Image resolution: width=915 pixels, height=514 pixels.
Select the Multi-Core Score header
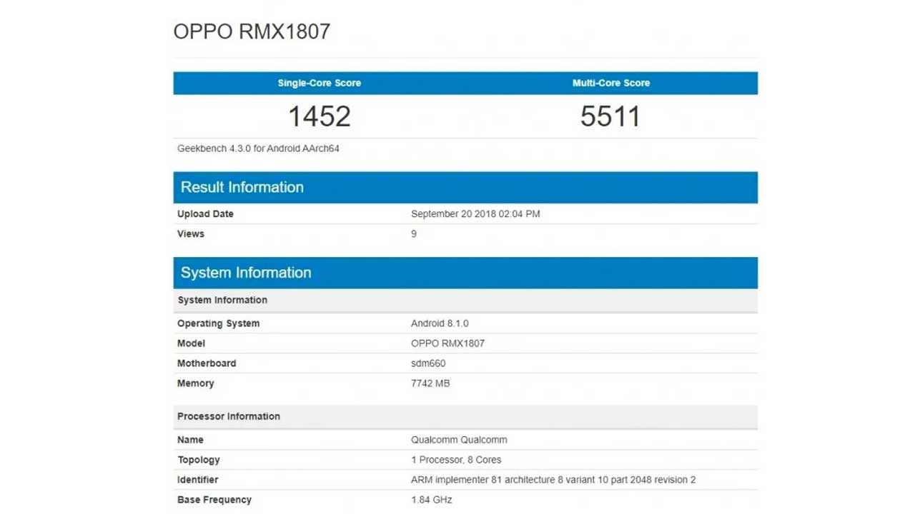pos(611,83)
